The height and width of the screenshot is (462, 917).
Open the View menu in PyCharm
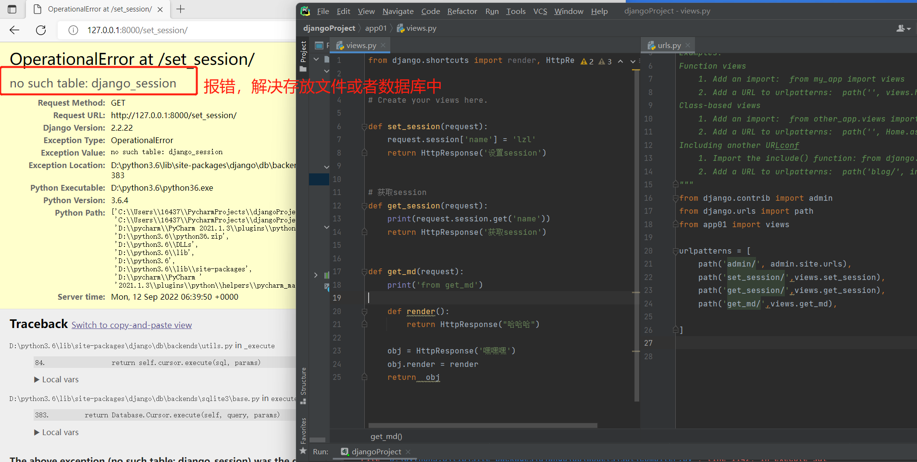[366, 11]
